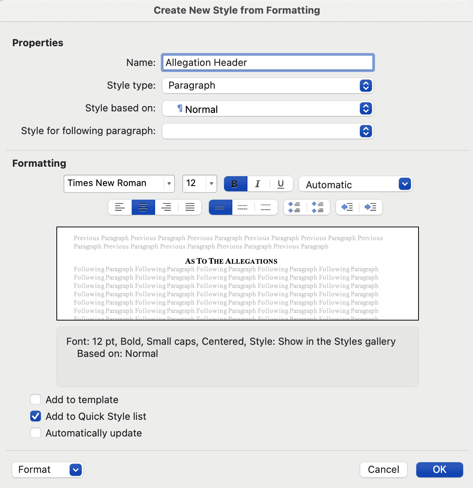Viewport: 473px width, 488px height.
Task: Confirm style creation with OK
Action: click(x=439, y=469)
